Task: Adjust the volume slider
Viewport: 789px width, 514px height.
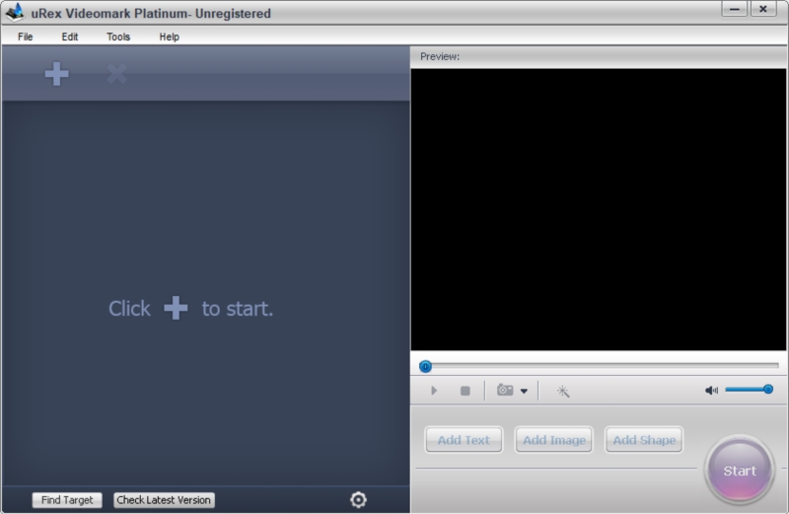Action: [x=749, y=389]
